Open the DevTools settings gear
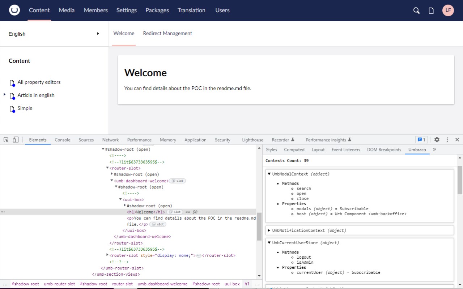Image resolution: width=463 pixels, height=289 pixels. (x=437, y=139)
